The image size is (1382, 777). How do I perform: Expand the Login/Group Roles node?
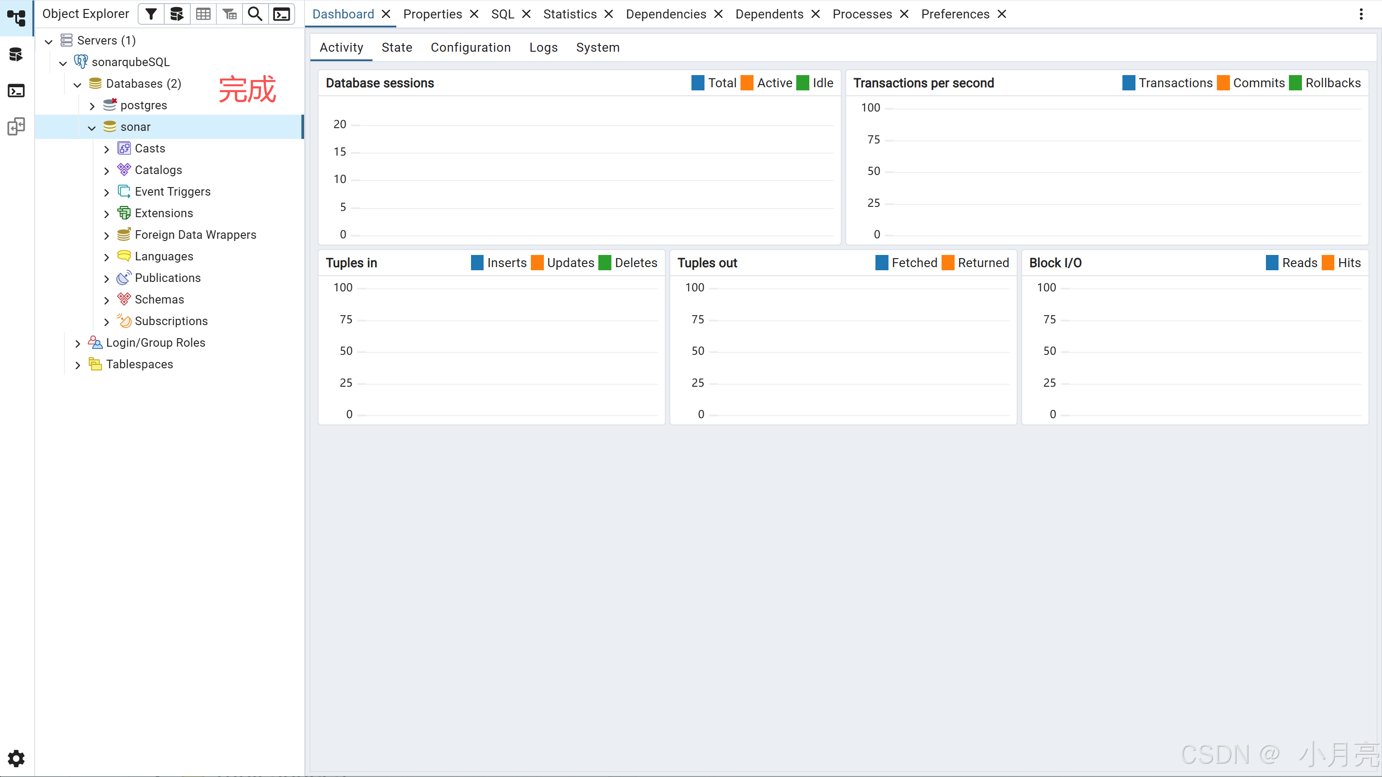click(78, 343)
